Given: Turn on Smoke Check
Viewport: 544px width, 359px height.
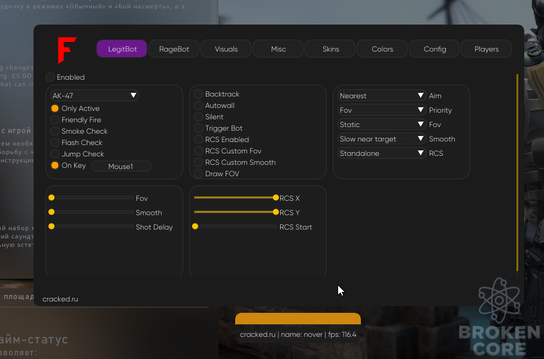Looking at the screenshot, I should point(55,131).
